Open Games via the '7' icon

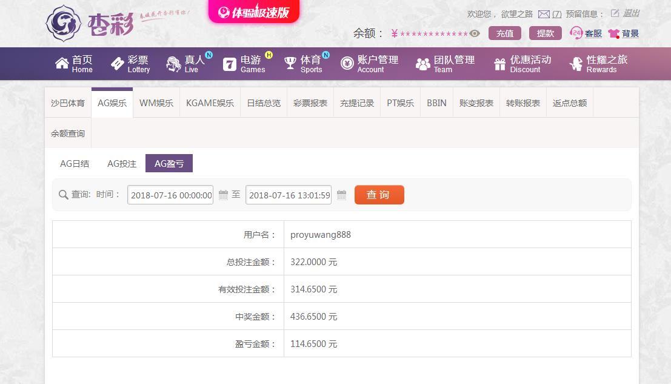pos(229,63)
